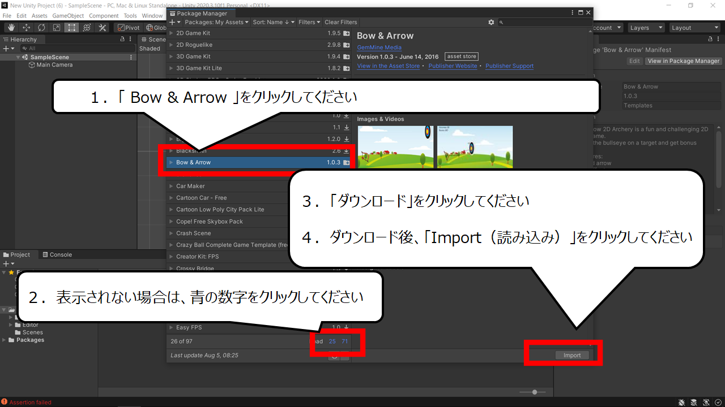The image size is (725, 407).
Task: Collapse the SampleScene hierarchy node
Action: click(18, 57)
